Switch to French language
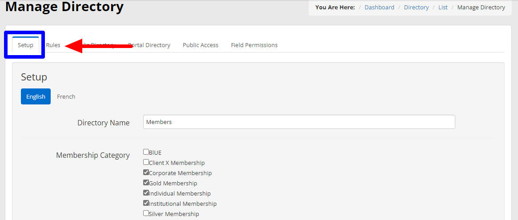This screenshot has width=518, height=220. (66, 96)
